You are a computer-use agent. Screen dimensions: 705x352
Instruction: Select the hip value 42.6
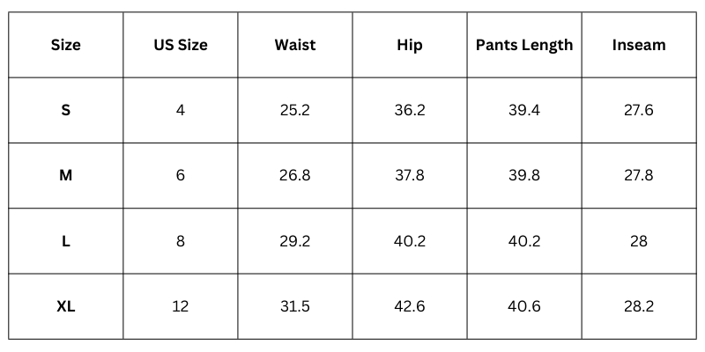[409, 306]
